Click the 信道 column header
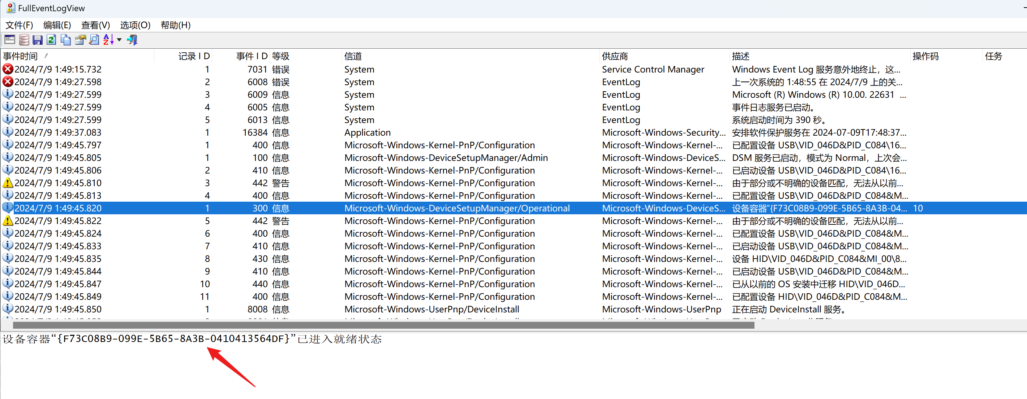Screen dimensions: 1027x399 [353, 56]
